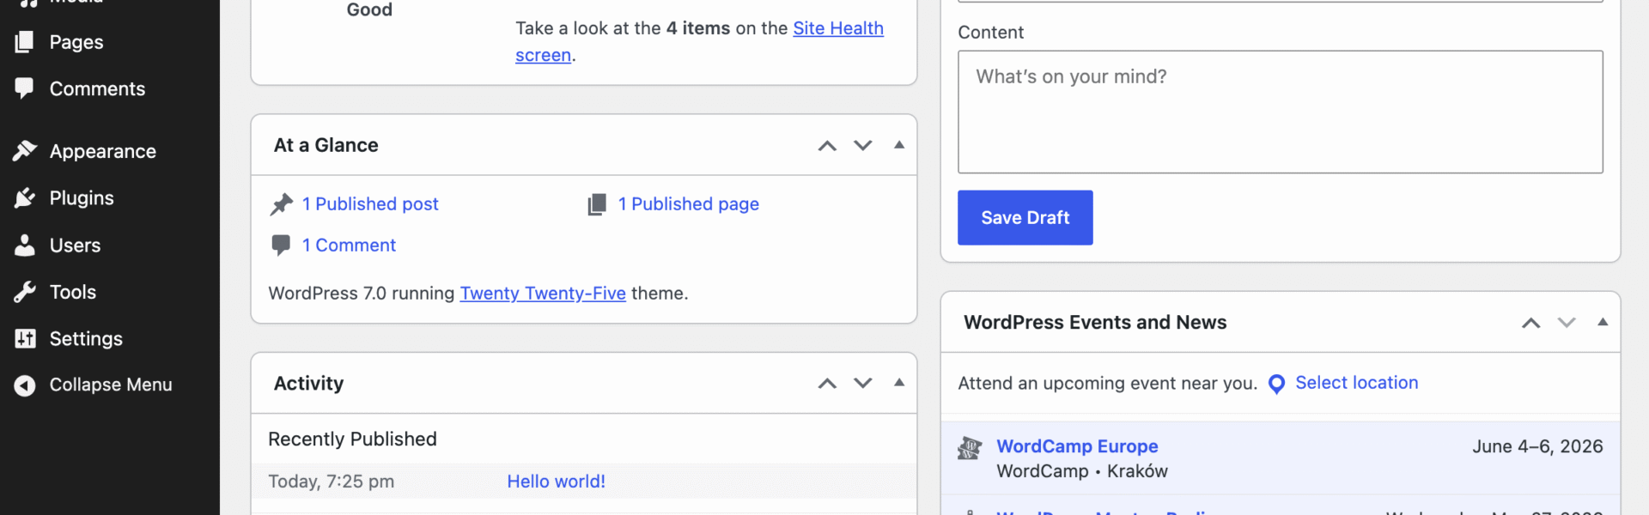Click the Settings sliders icon
1649x515 pixels.
pos(25,338)
